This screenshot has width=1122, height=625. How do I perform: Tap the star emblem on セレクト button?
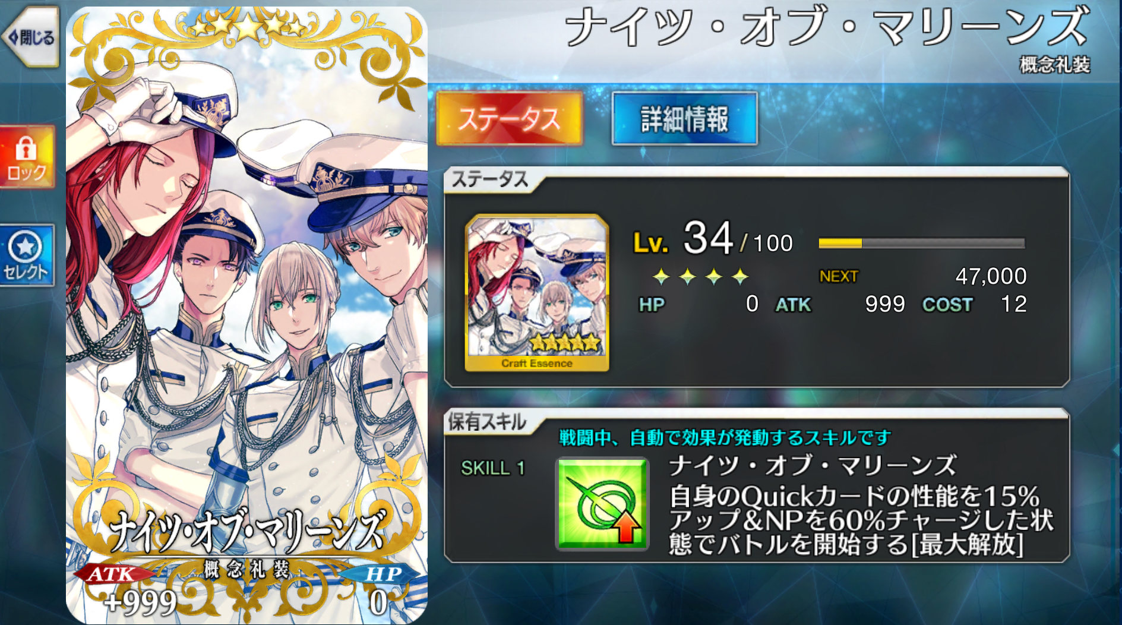point(26,246)
